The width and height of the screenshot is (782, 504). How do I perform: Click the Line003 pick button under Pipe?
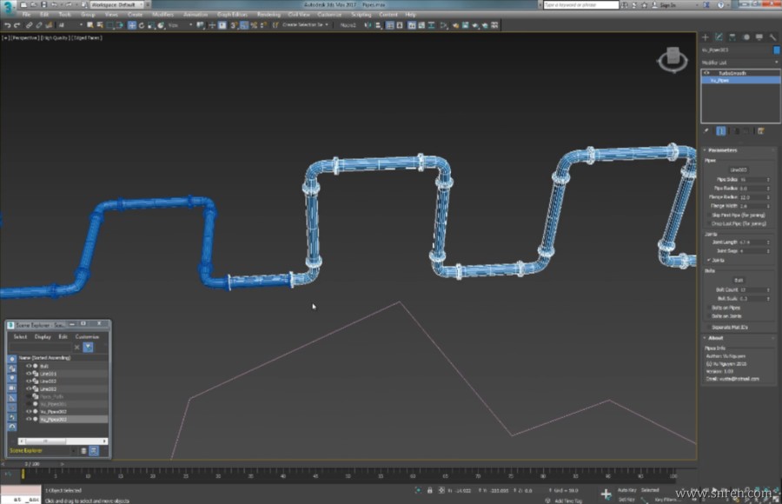coord(739,169)
